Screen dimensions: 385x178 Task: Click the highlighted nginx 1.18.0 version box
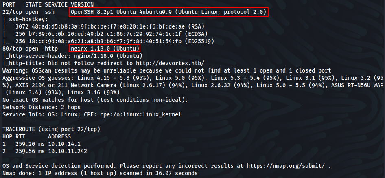coord(105,48)
